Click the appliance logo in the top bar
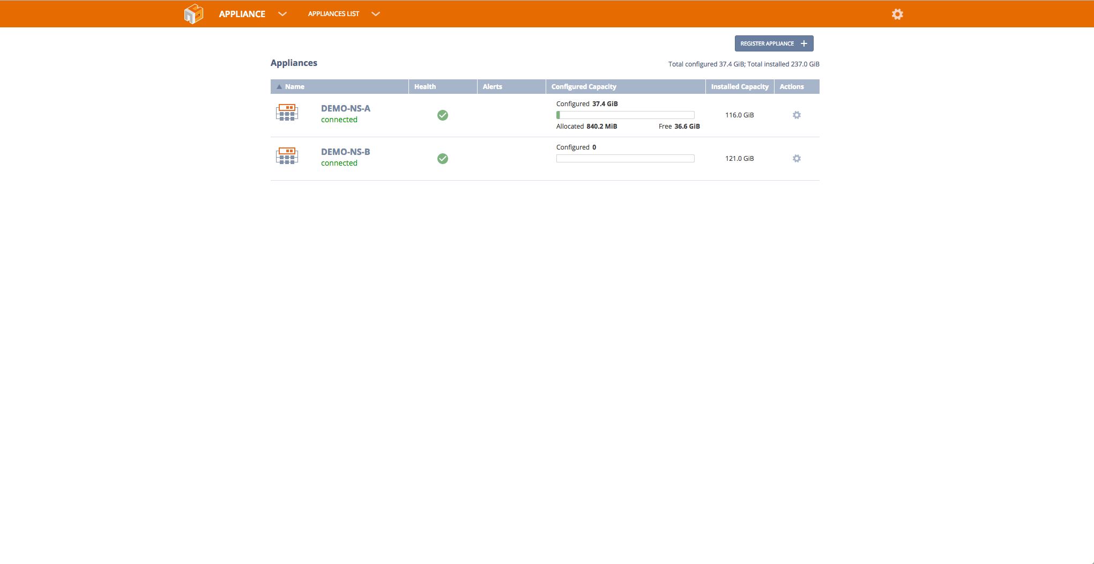1094x564 pixels. 194,14
